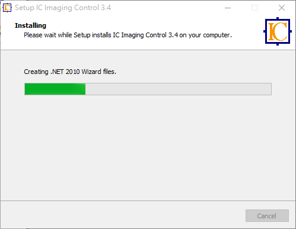The height and width of the screenshot is (229, 296).
Task: Cancel the IC Imaging Control installation
Action: [x=267, y=216]
